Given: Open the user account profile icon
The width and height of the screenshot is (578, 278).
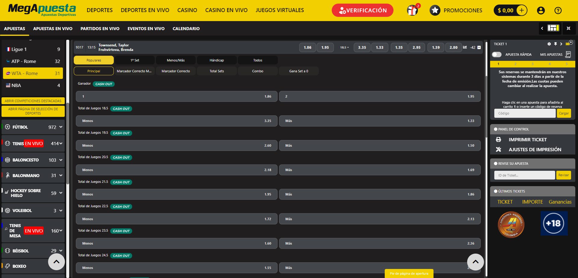Looking at the screenshot, I should [541, 11].
